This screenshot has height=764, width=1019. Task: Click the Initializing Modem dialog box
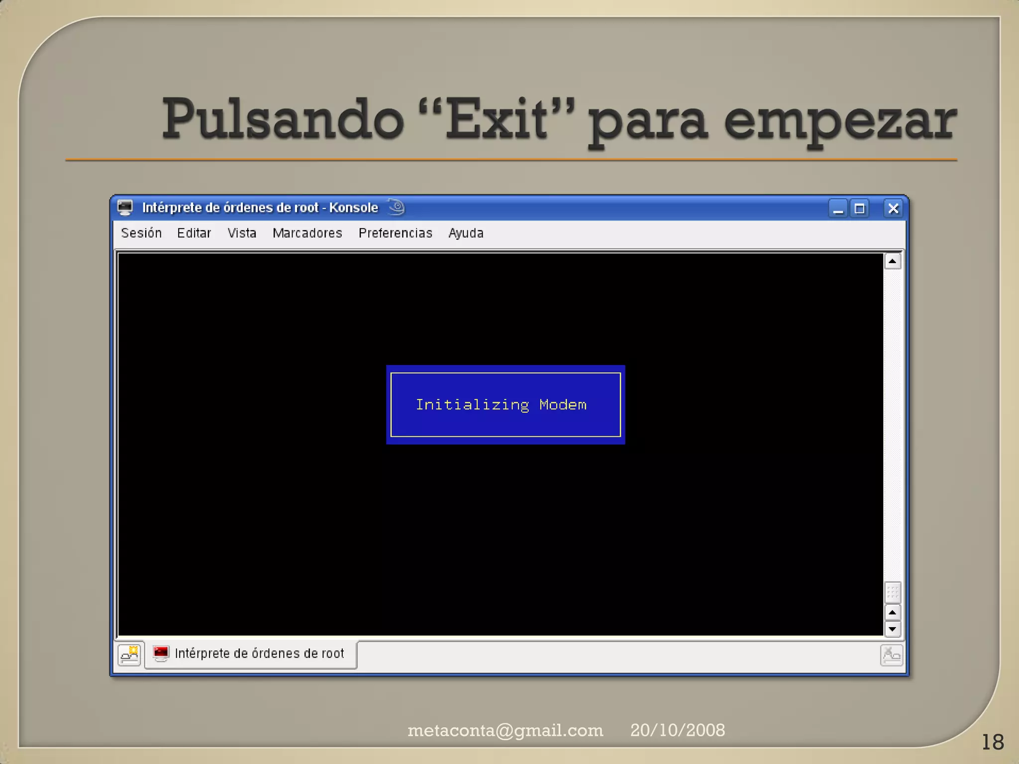tap(505, 404)
